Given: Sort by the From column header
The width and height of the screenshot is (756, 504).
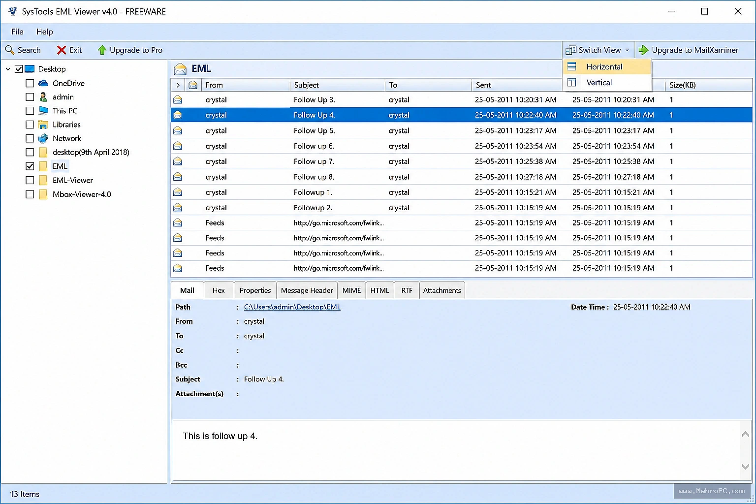Looking at the screenshot, I should (245, 85).
